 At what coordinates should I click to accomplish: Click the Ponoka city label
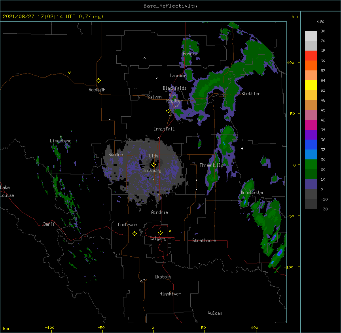pos(190,54)
